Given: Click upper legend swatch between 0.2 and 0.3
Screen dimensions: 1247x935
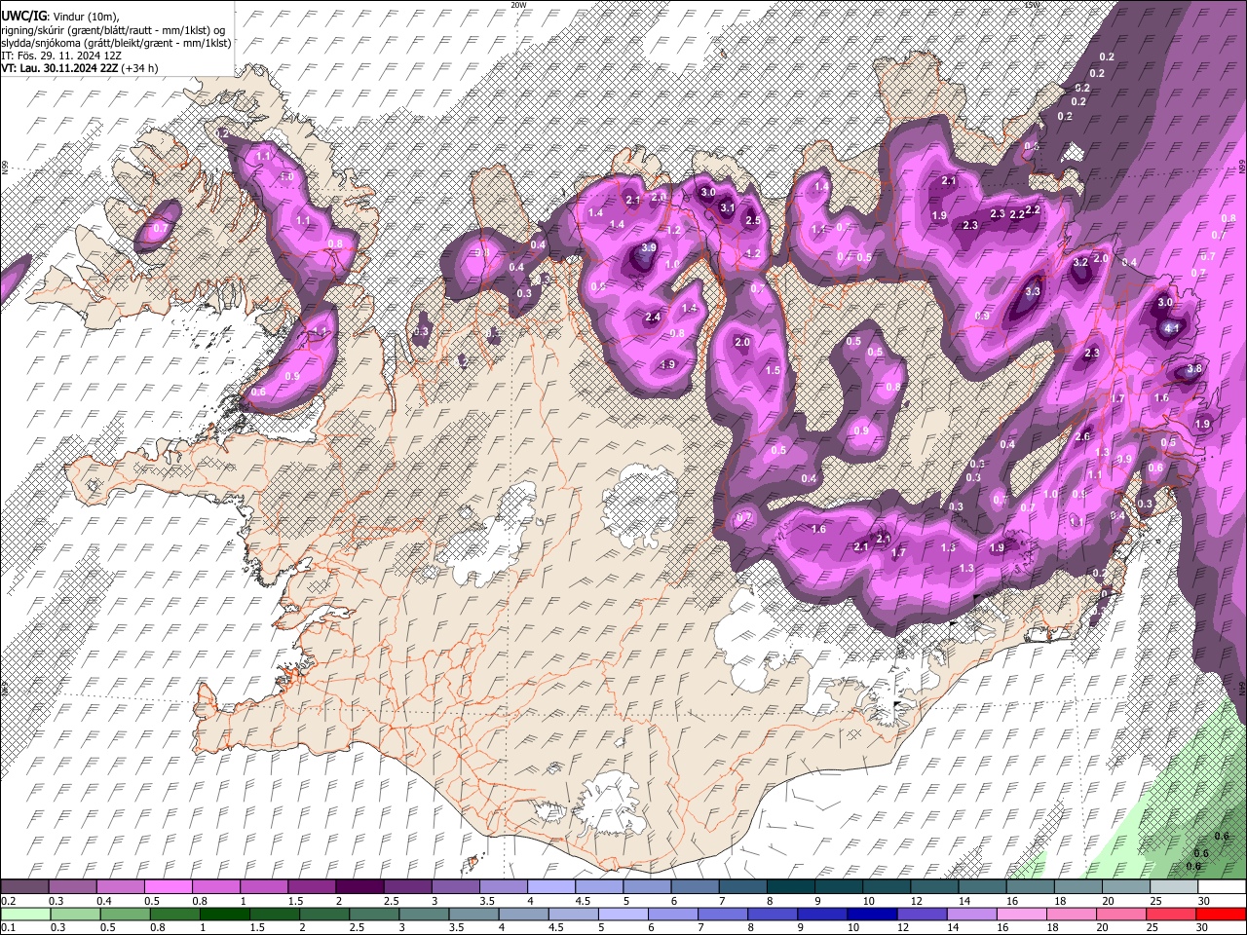Looking at the screenshot, I should pos(25,887).
